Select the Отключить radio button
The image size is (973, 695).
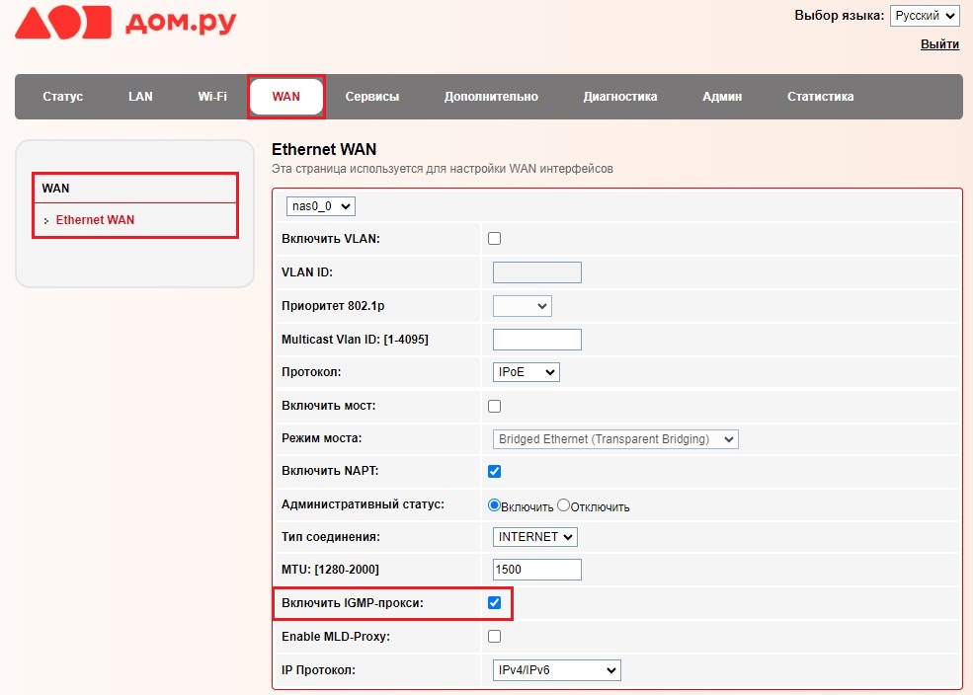[x=564, y=505]
